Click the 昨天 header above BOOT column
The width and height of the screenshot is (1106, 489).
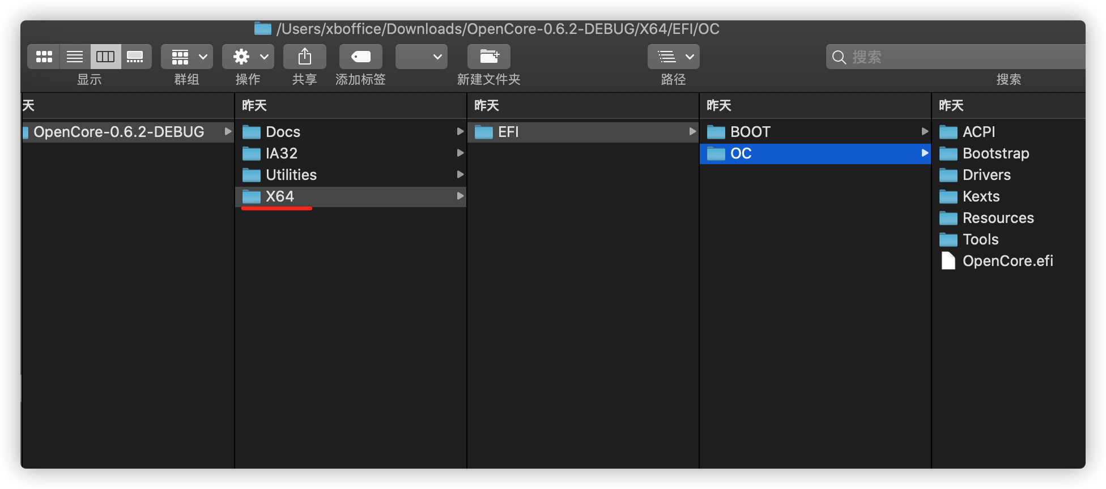pyautogui.click(x=719, y=106)
